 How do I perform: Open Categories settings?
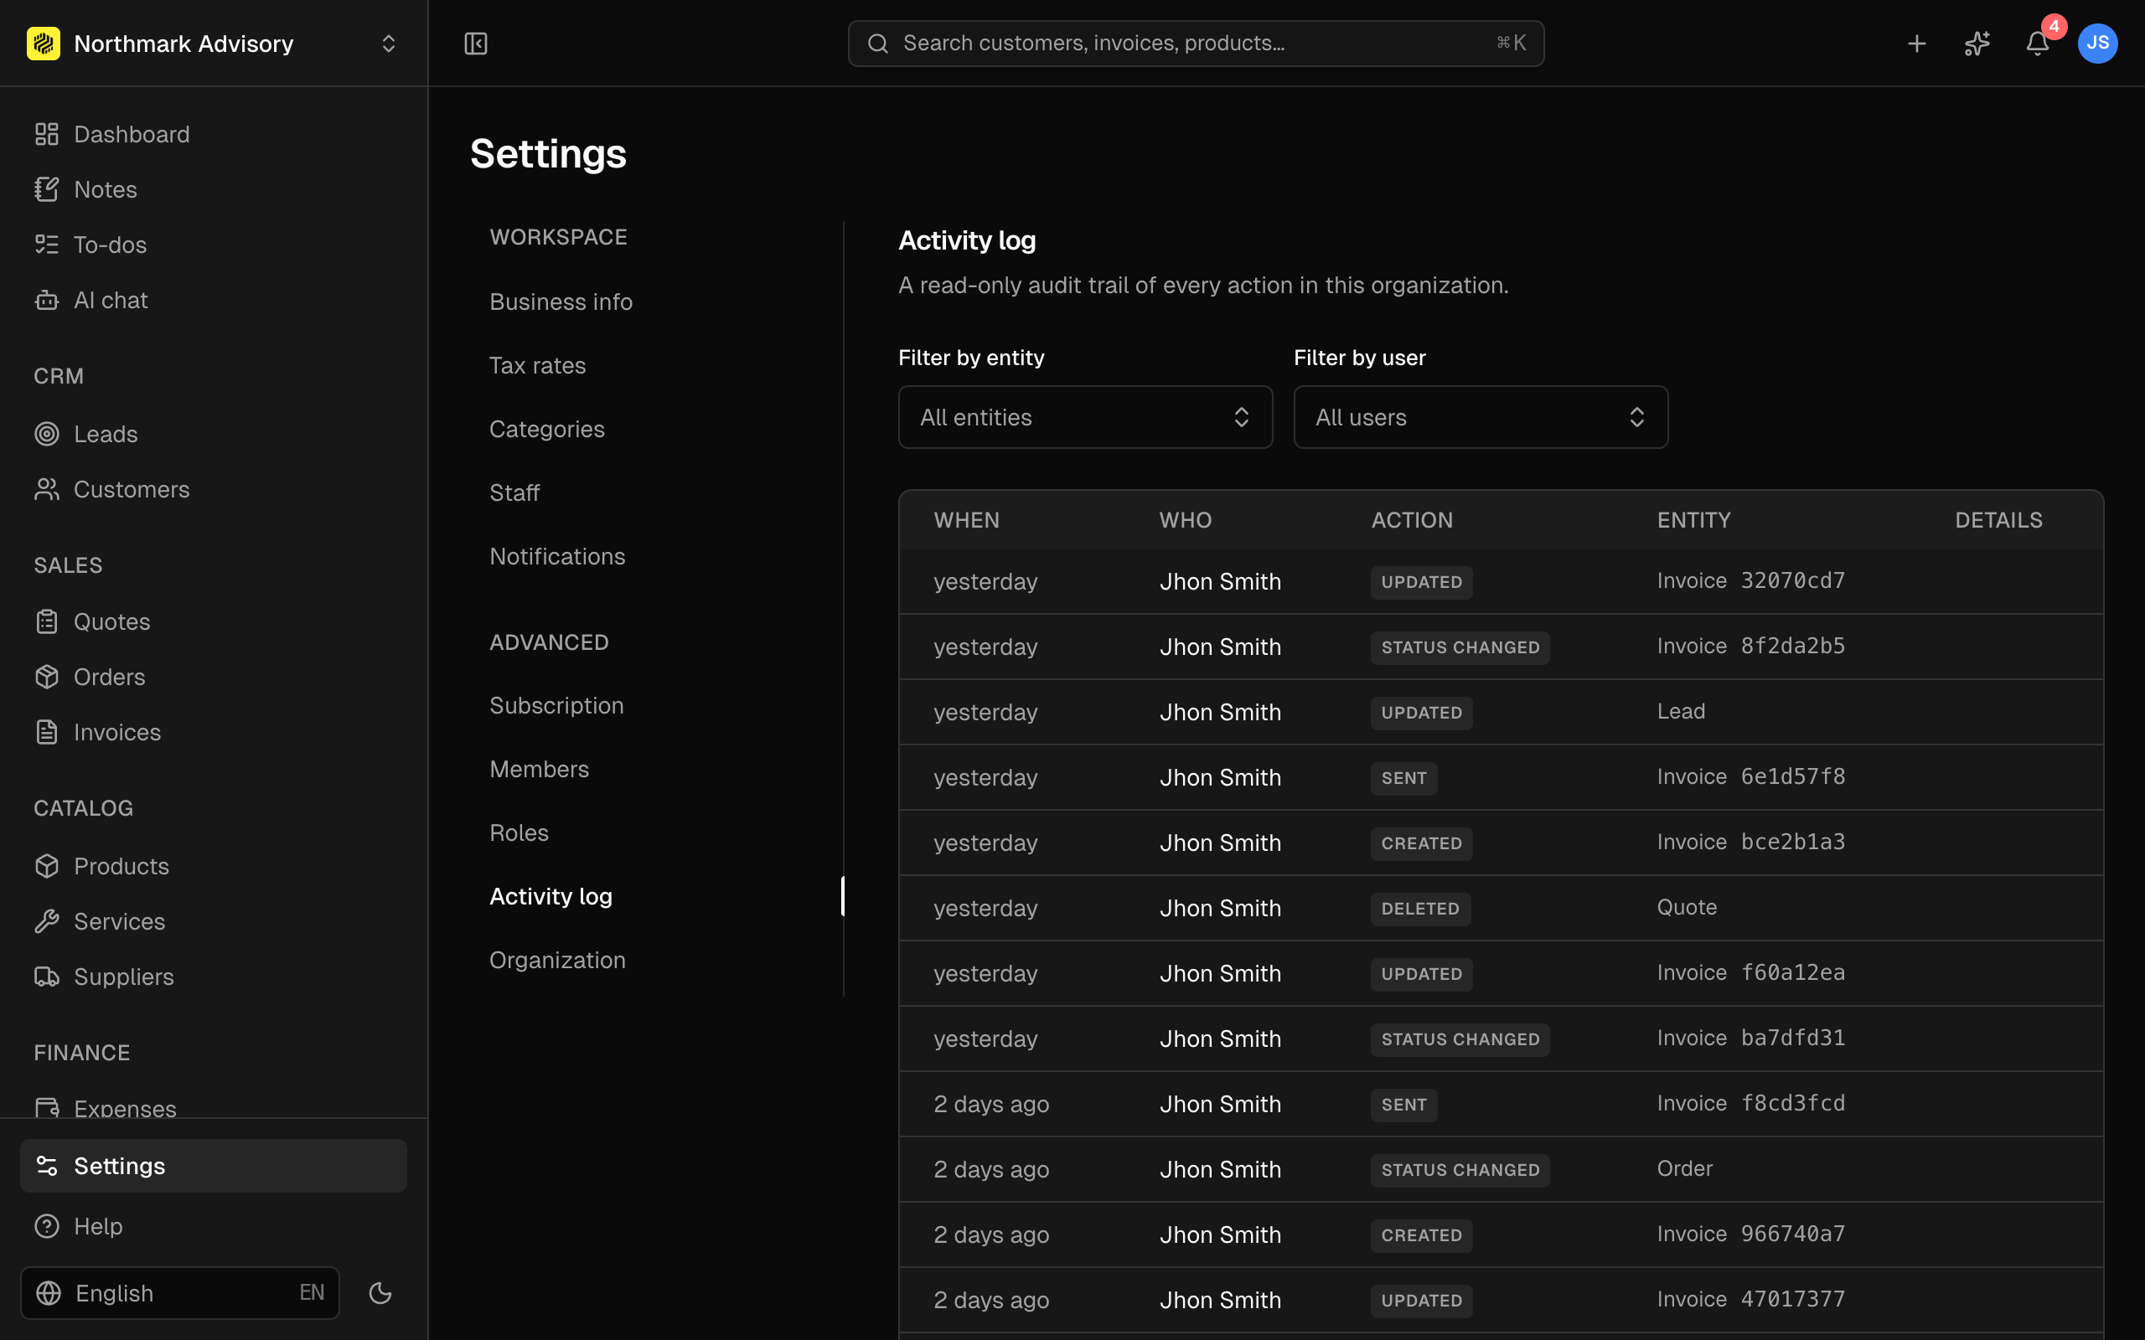point(547,429)
